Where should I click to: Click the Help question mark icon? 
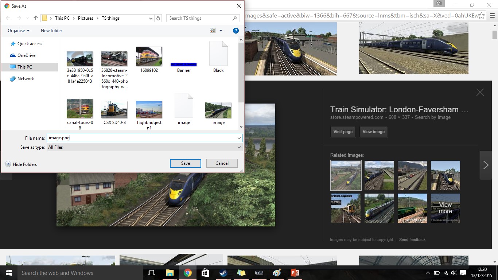click(236, 31)
